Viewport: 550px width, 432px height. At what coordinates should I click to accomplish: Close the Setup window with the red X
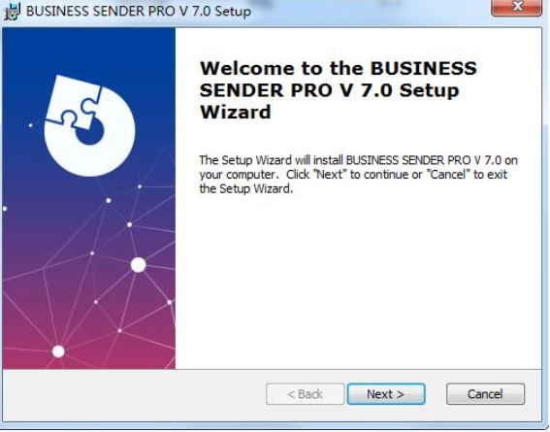coord(517,7)
